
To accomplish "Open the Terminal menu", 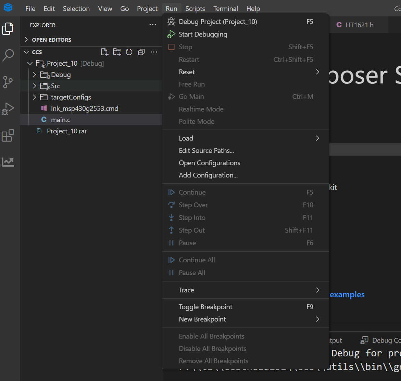I will [226, 9].
